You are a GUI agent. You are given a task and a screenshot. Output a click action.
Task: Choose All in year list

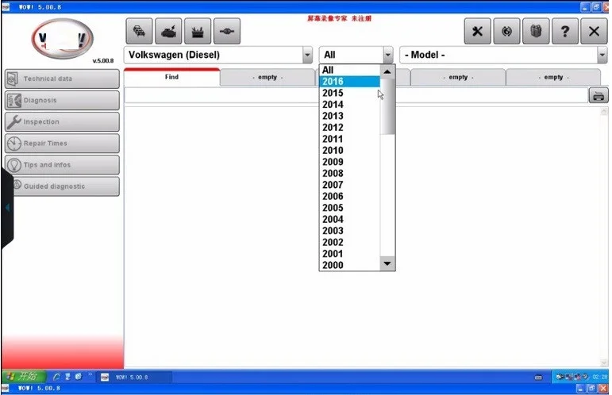click(349, 70)
